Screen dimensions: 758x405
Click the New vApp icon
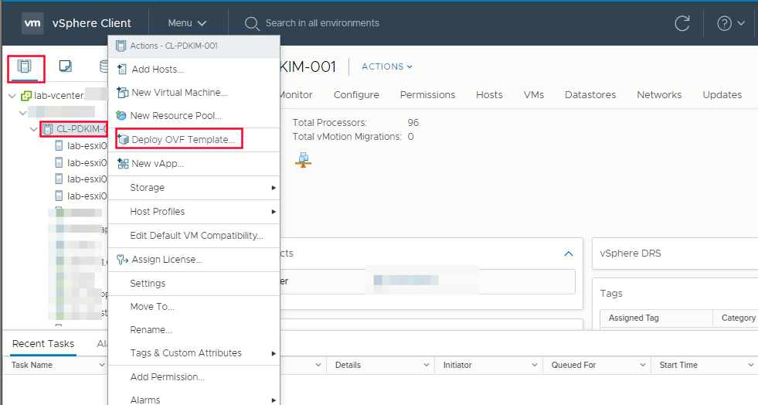click(123, 163)
